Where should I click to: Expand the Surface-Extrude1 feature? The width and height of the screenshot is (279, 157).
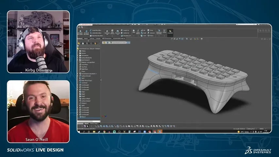pyautogui.click(x=78, y=76)
